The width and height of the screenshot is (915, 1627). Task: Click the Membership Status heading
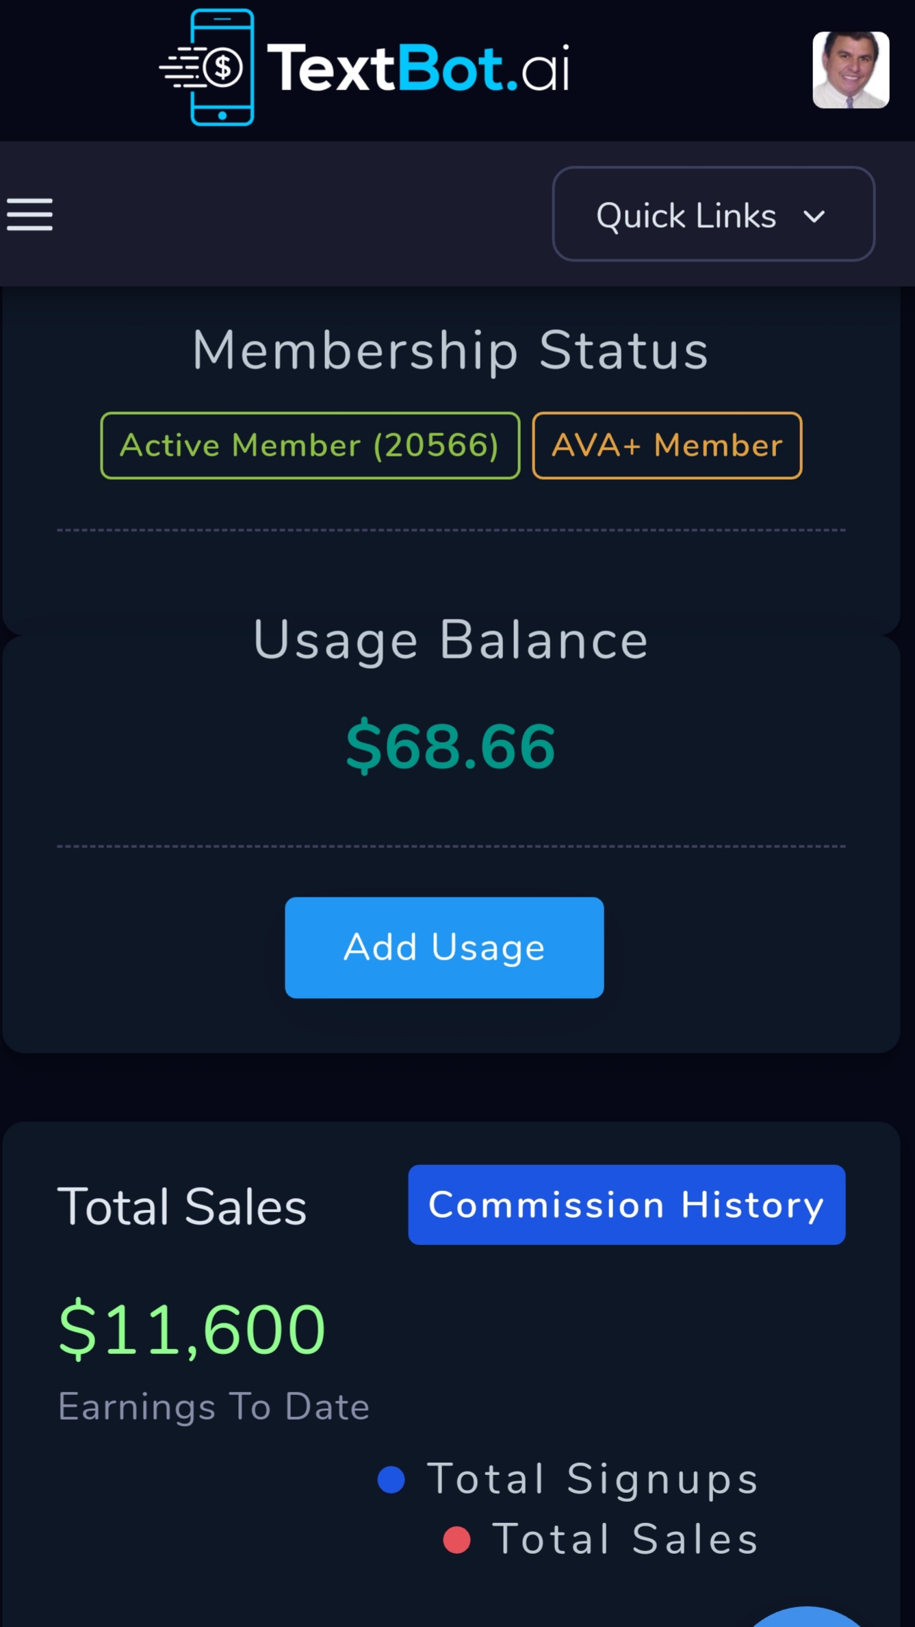click(x=450, y=350)
